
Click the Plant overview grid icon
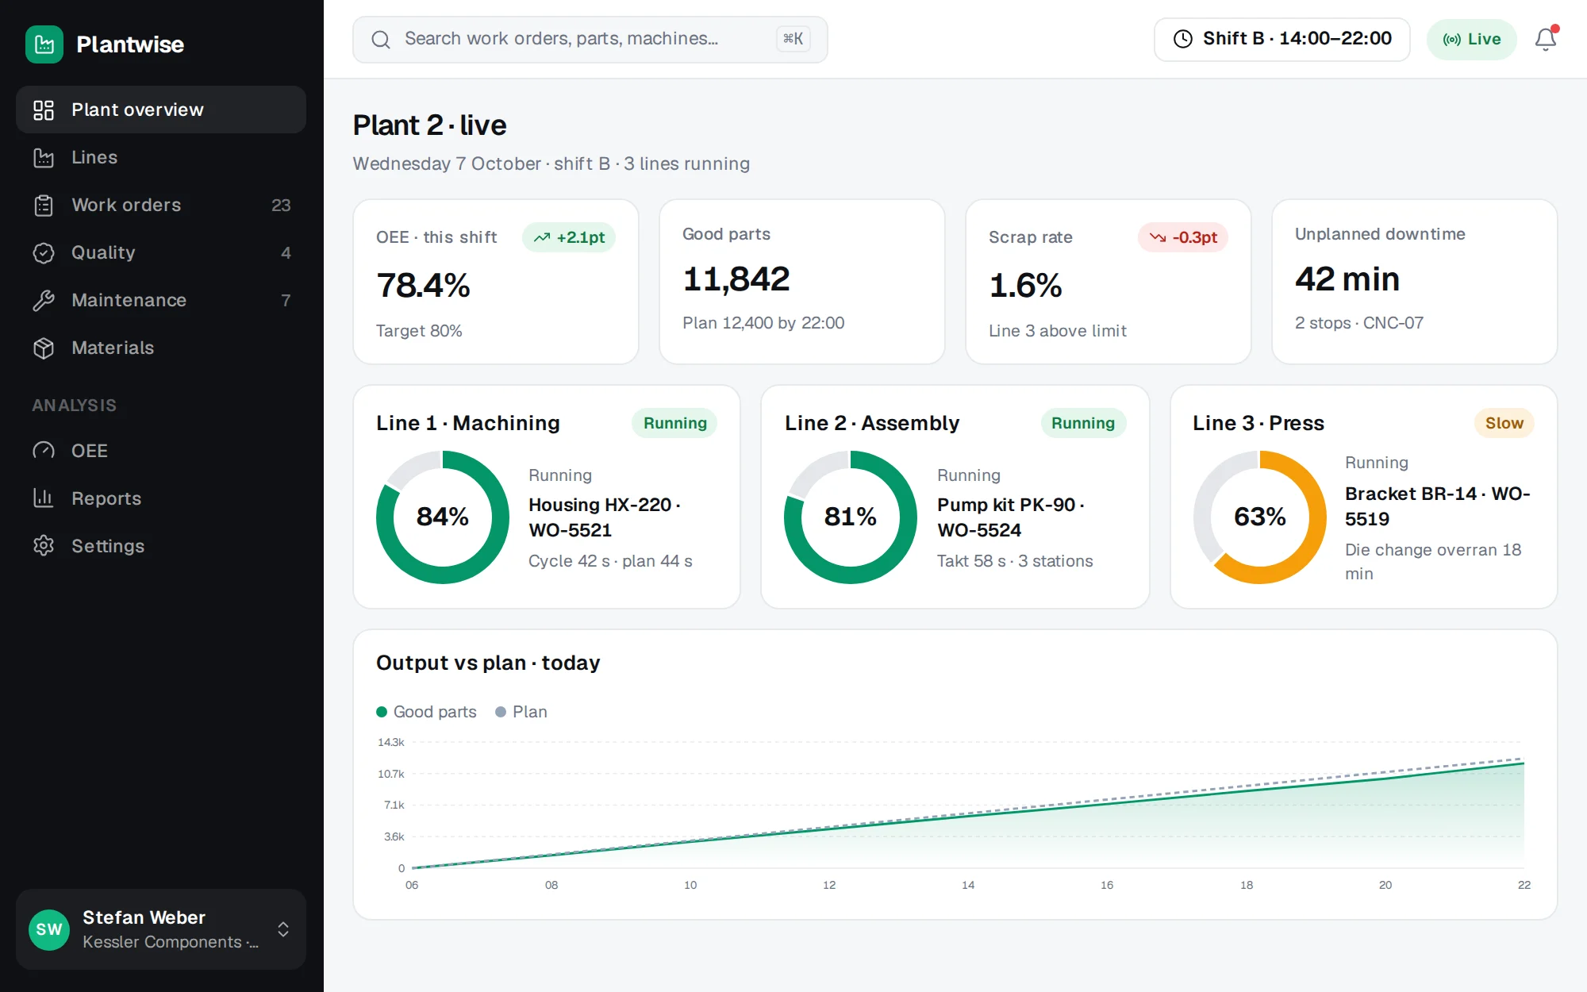coord(44,110)
